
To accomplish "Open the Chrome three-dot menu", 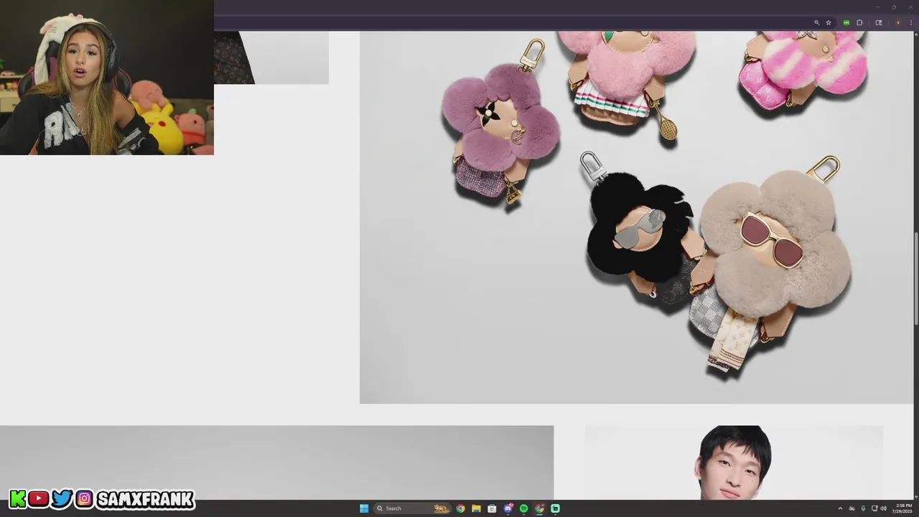I will pyautogui.click(x=911, y=23).
